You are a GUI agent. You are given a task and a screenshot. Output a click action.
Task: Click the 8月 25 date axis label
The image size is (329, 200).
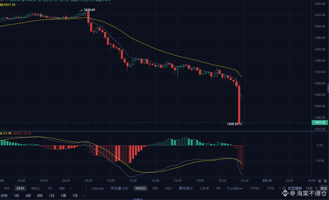click(x=267, y=181)
